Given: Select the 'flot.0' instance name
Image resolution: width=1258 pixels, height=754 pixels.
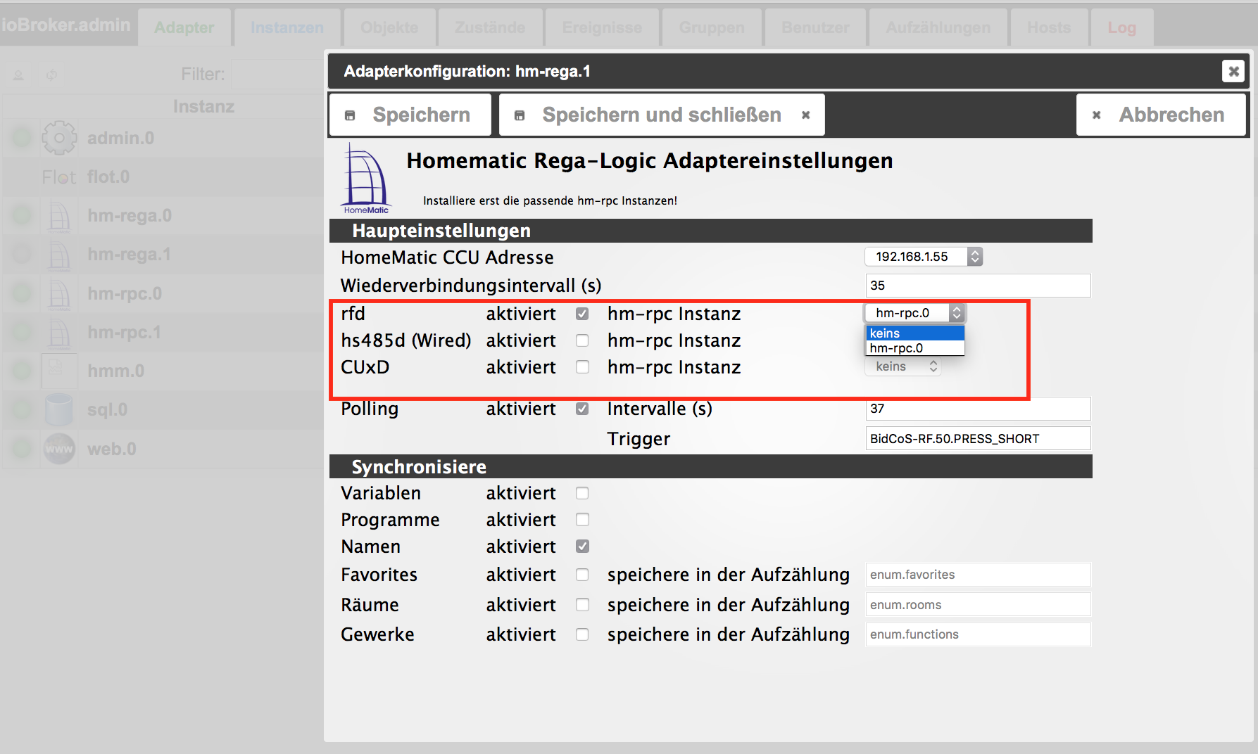Looking at the screenshot, I should coord(108,177).
